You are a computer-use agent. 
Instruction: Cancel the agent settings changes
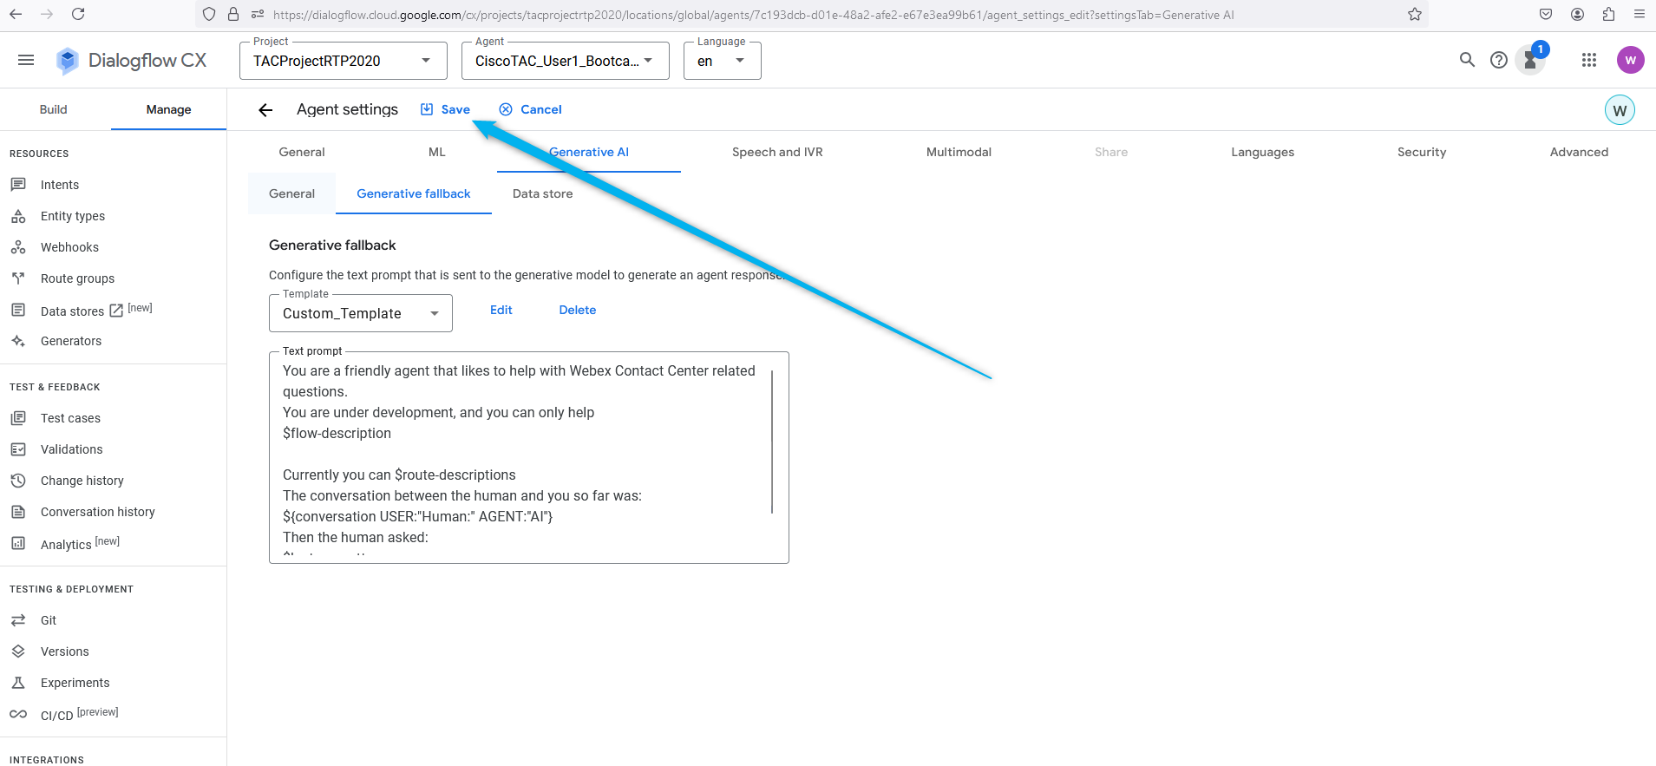[530, 109]
